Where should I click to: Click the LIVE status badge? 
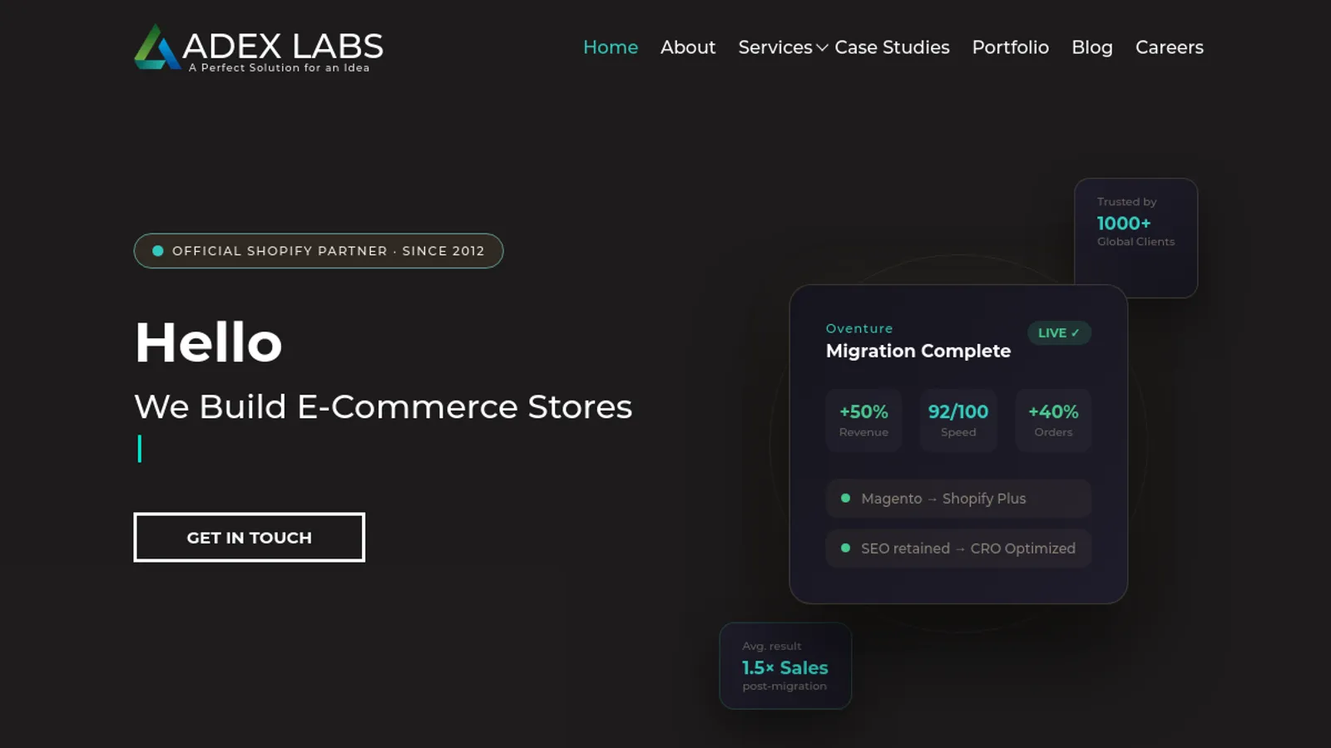coord(1059,332)
